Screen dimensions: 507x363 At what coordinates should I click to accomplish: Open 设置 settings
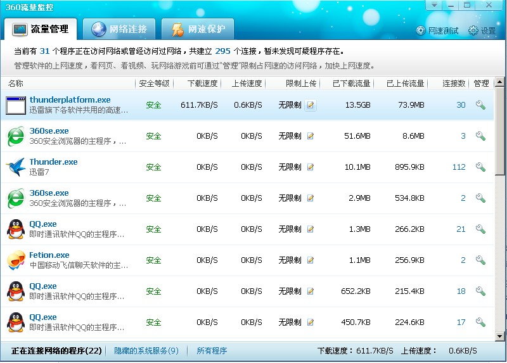click(x=482, y=30)
